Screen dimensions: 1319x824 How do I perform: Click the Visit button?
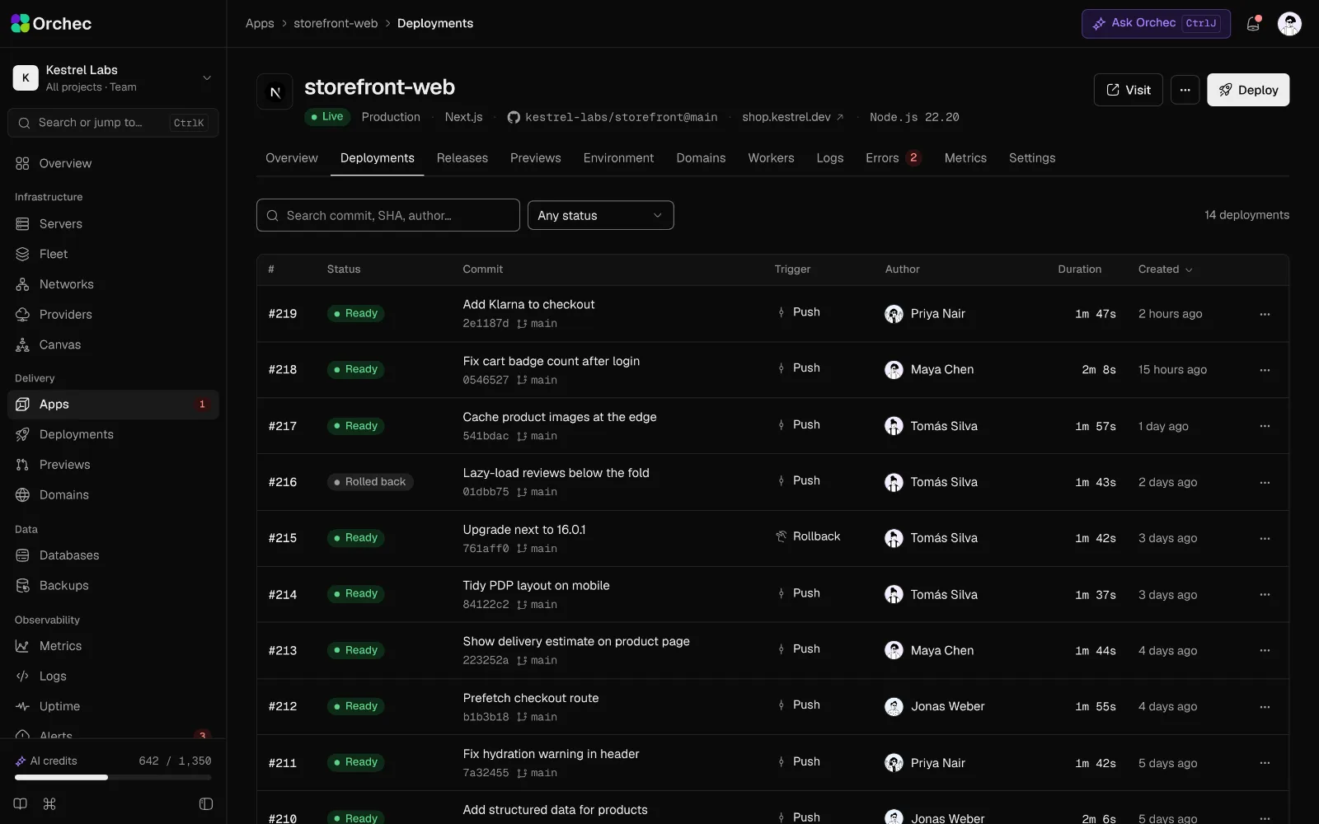[1128, 90]
